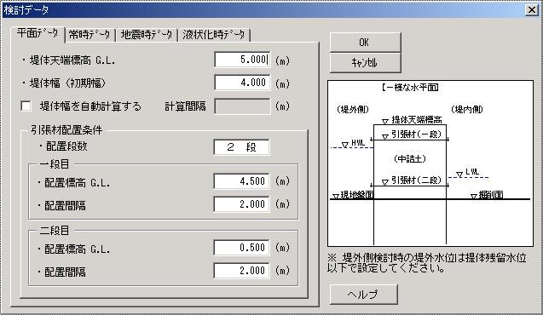Click the 二段目 group label

(x=55, y=230)
